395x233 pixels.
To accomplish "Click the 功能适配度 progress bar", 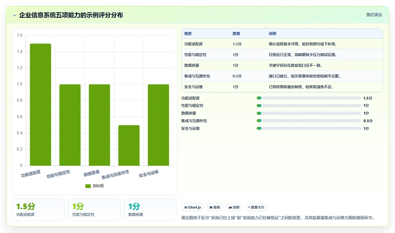I will [x=309, y=98].
